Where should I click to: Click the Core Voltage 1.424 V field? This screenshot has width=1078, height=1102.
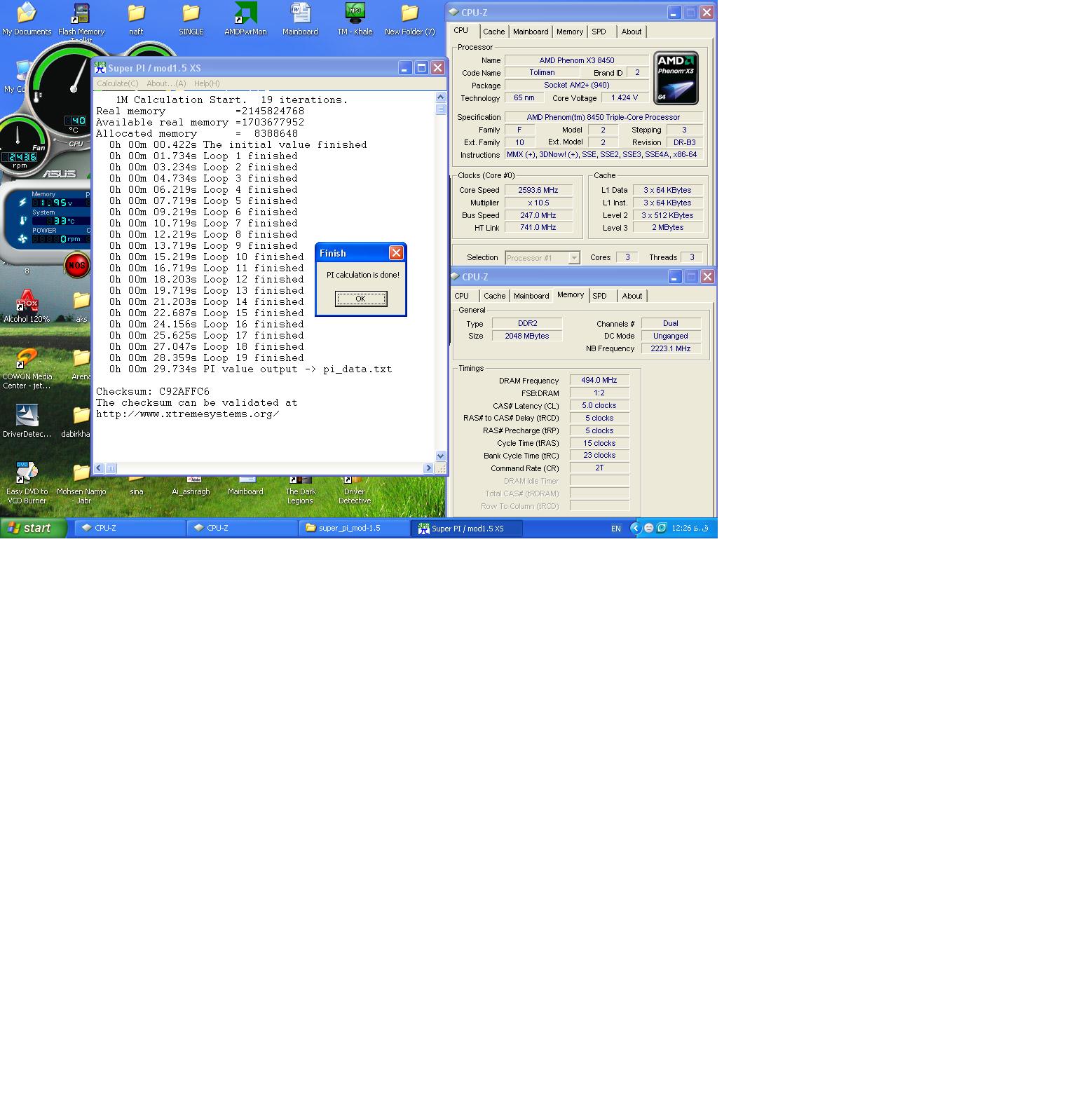click(x=625, y=97)
